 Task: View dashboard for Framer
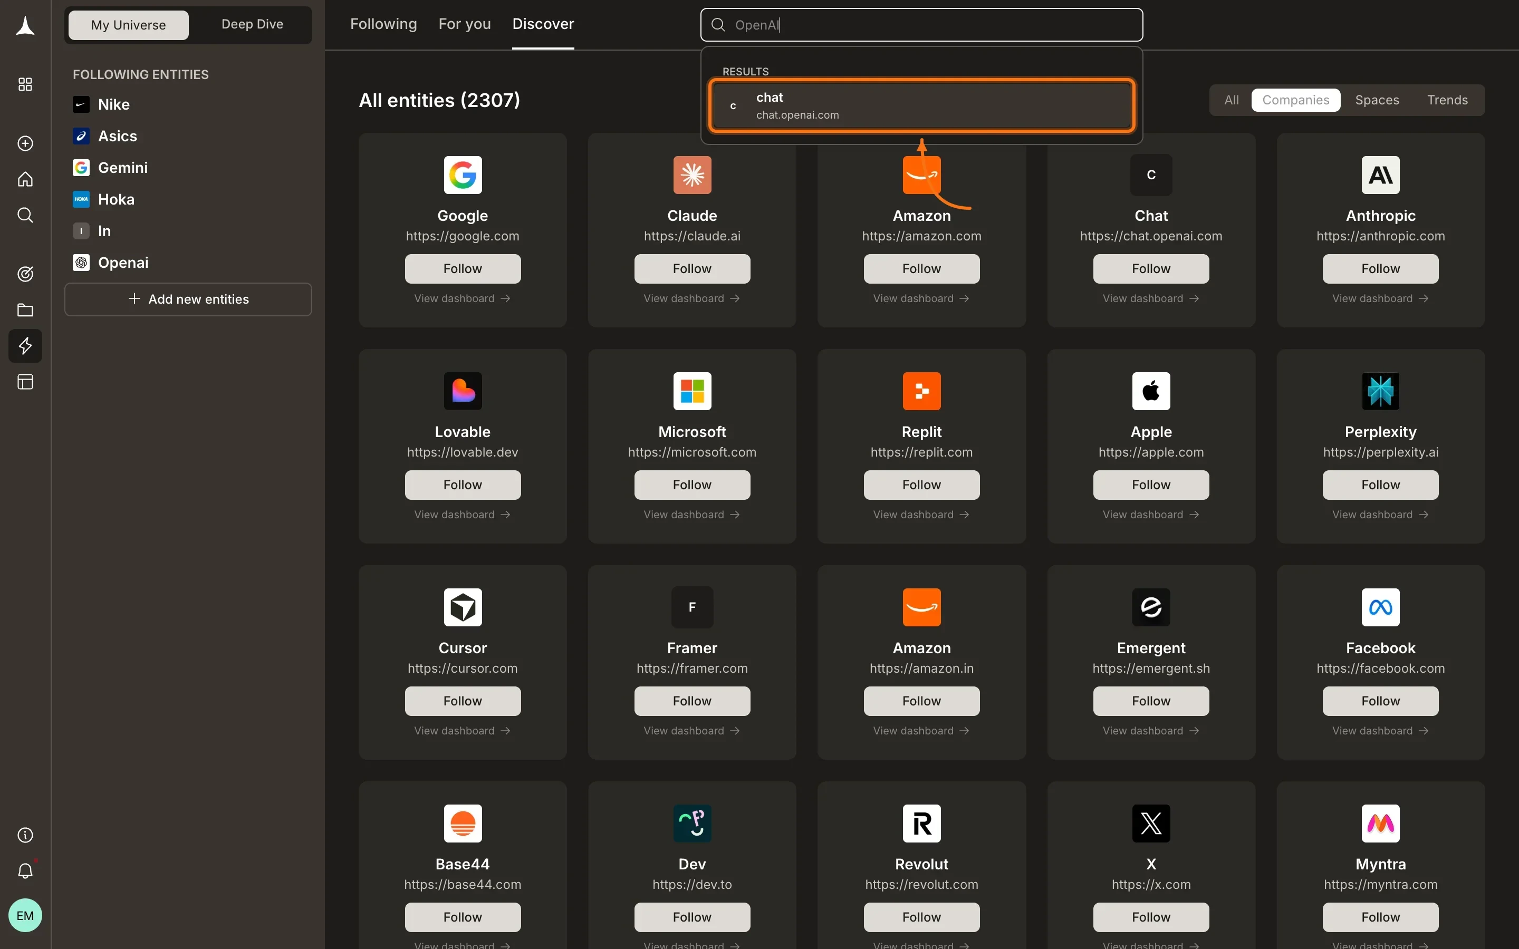[693, 731]
